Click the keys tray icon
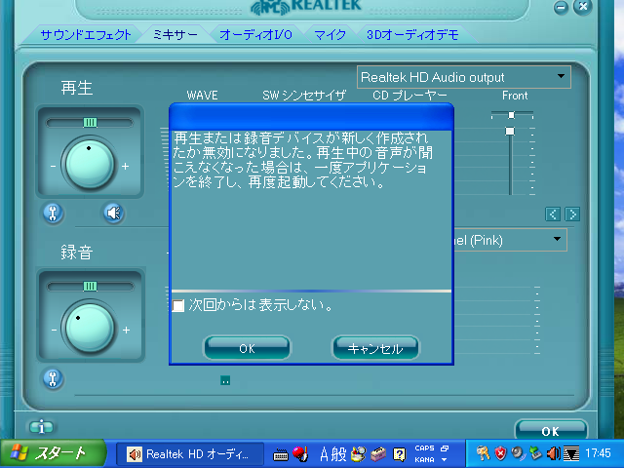 [x=483, y=453]
